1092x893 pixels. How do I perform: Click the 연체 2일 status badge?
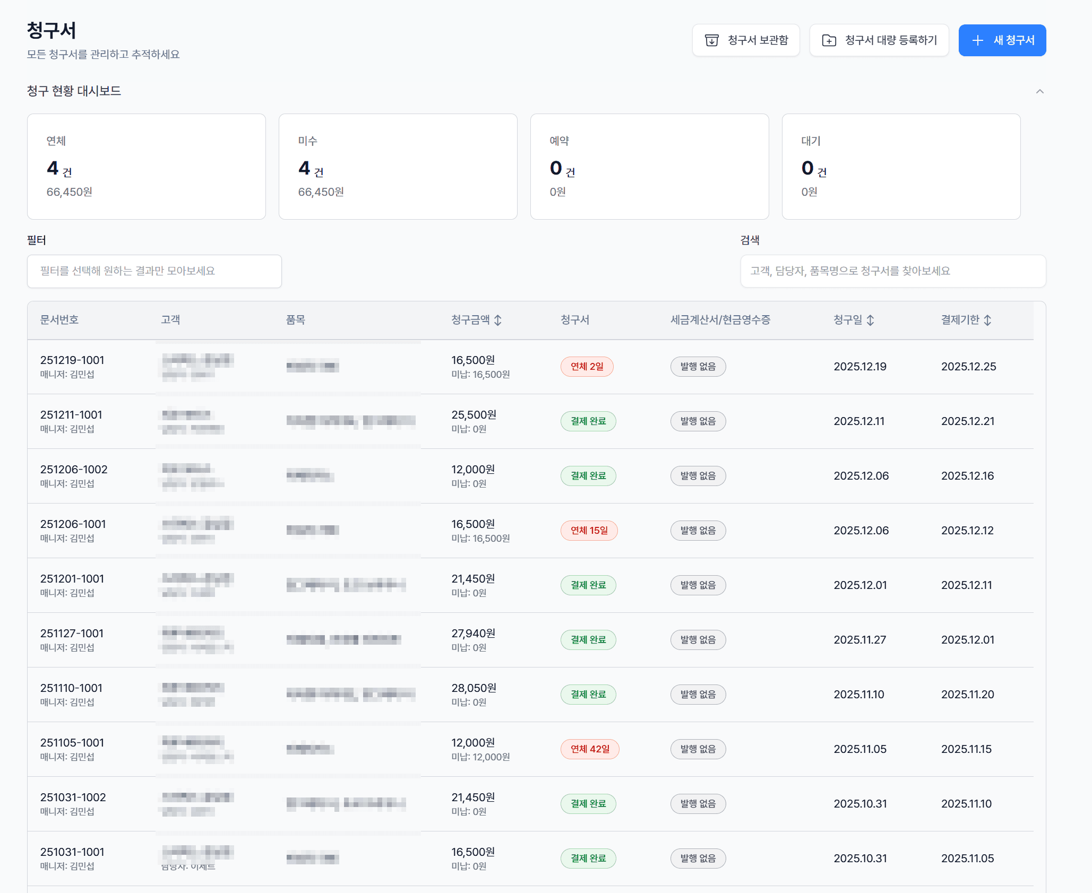pos(587,367)
